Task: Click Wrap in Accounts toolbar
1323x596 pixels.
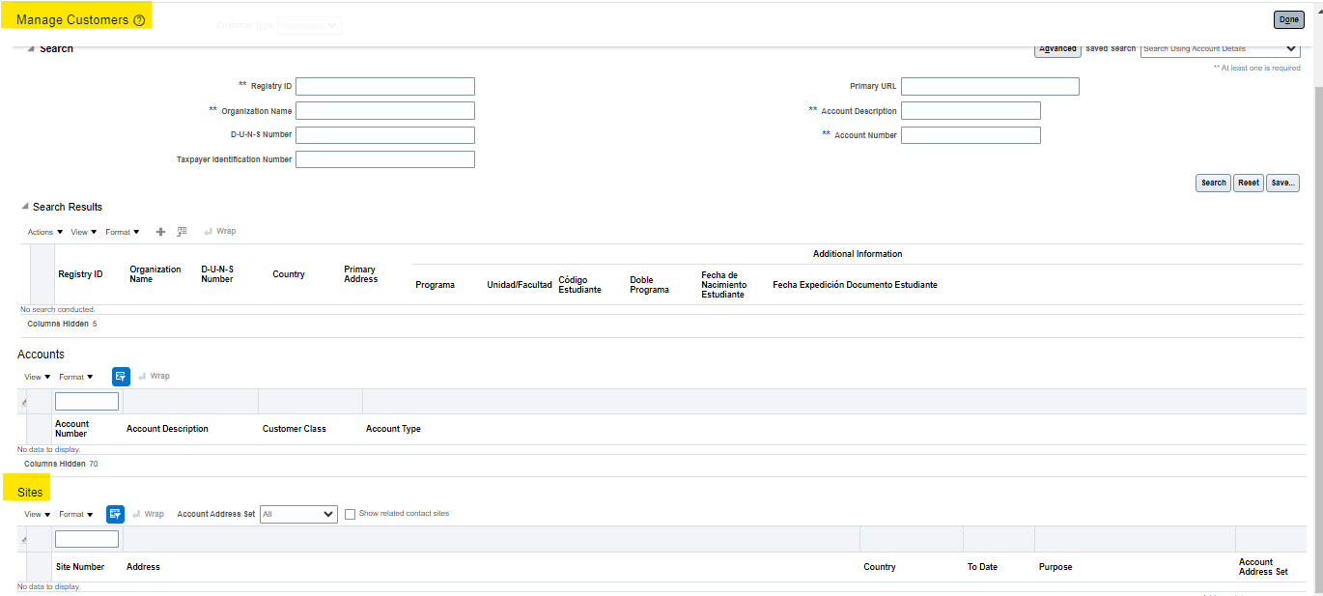Action: (x=154, y=377)
